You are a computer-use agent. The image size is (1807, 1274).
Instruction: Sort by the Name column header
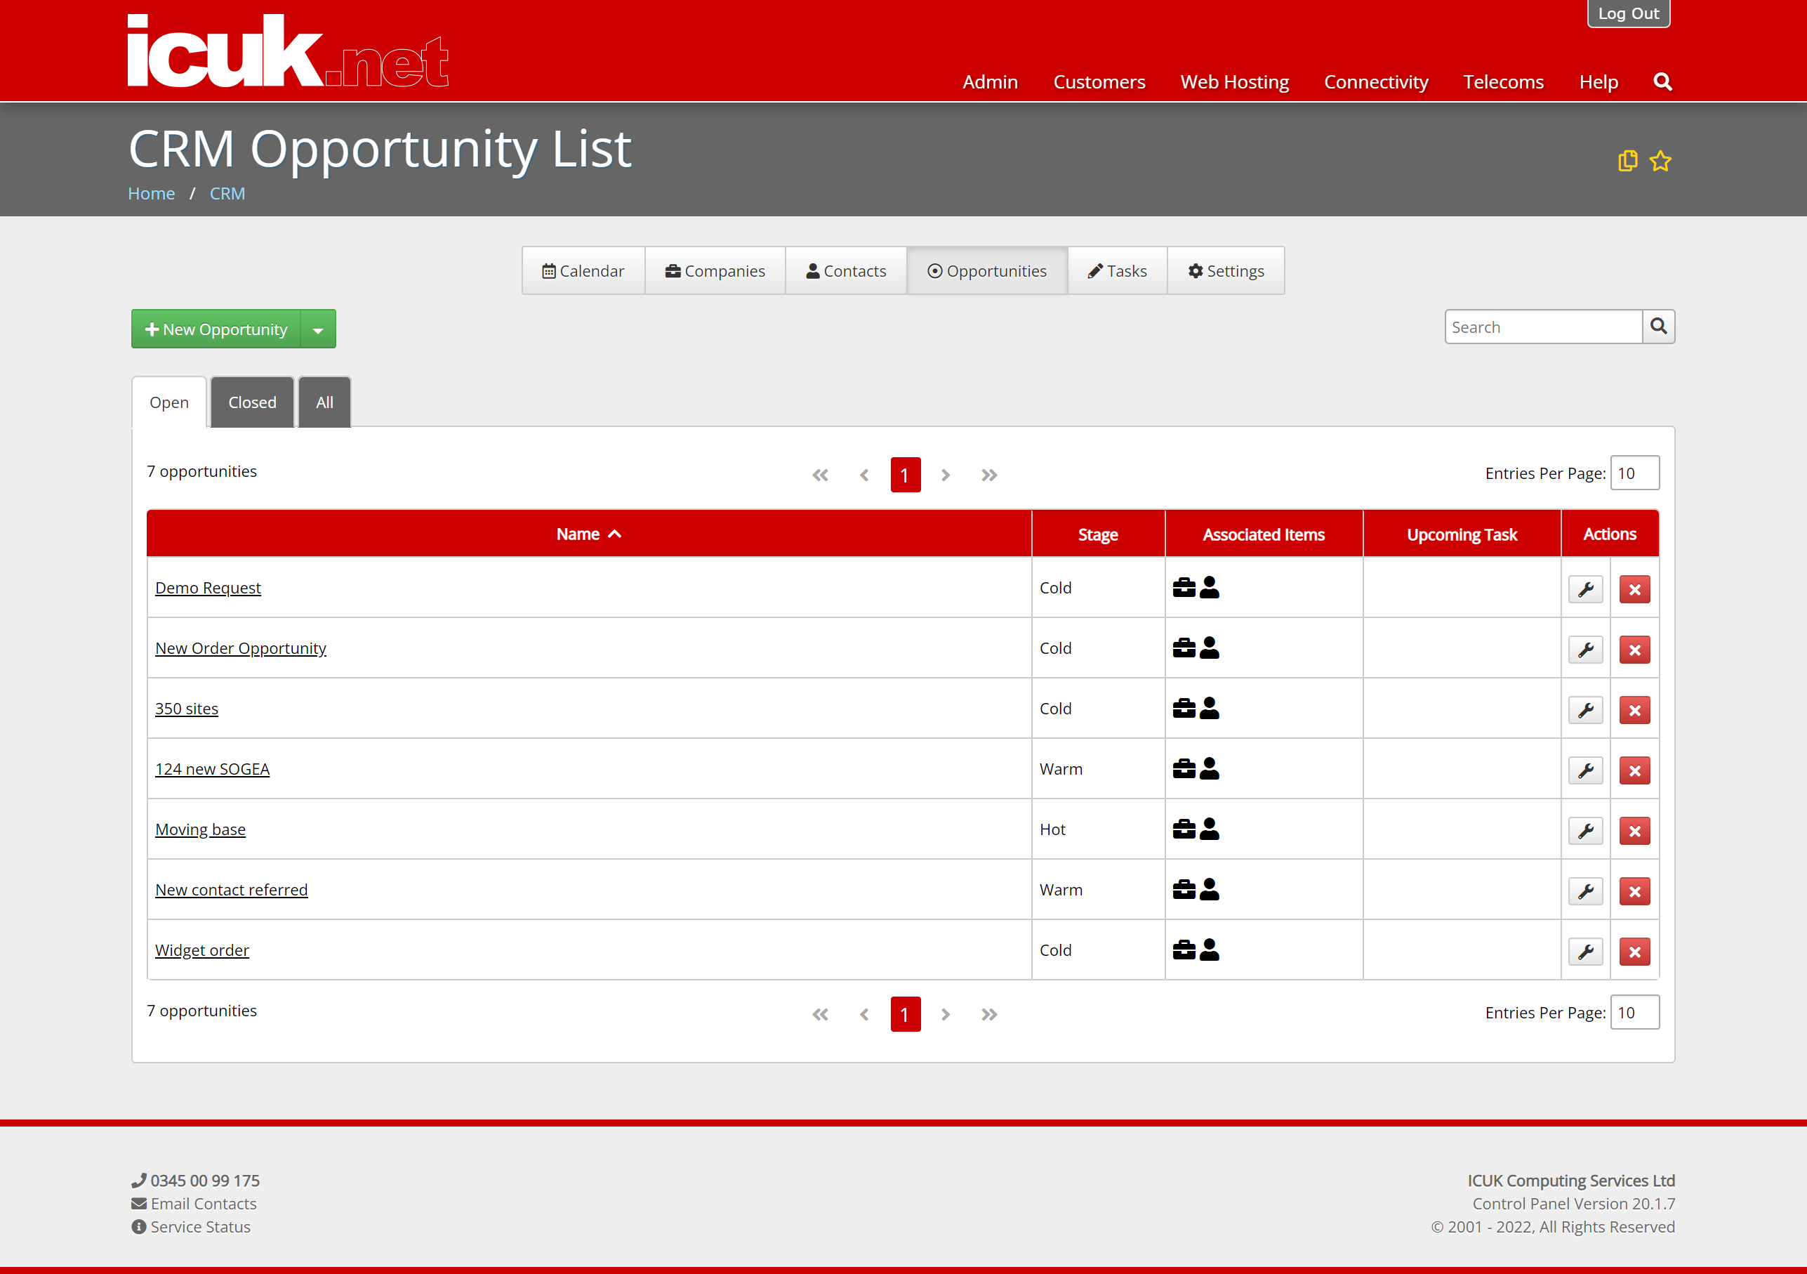click(x=589, y=534)
